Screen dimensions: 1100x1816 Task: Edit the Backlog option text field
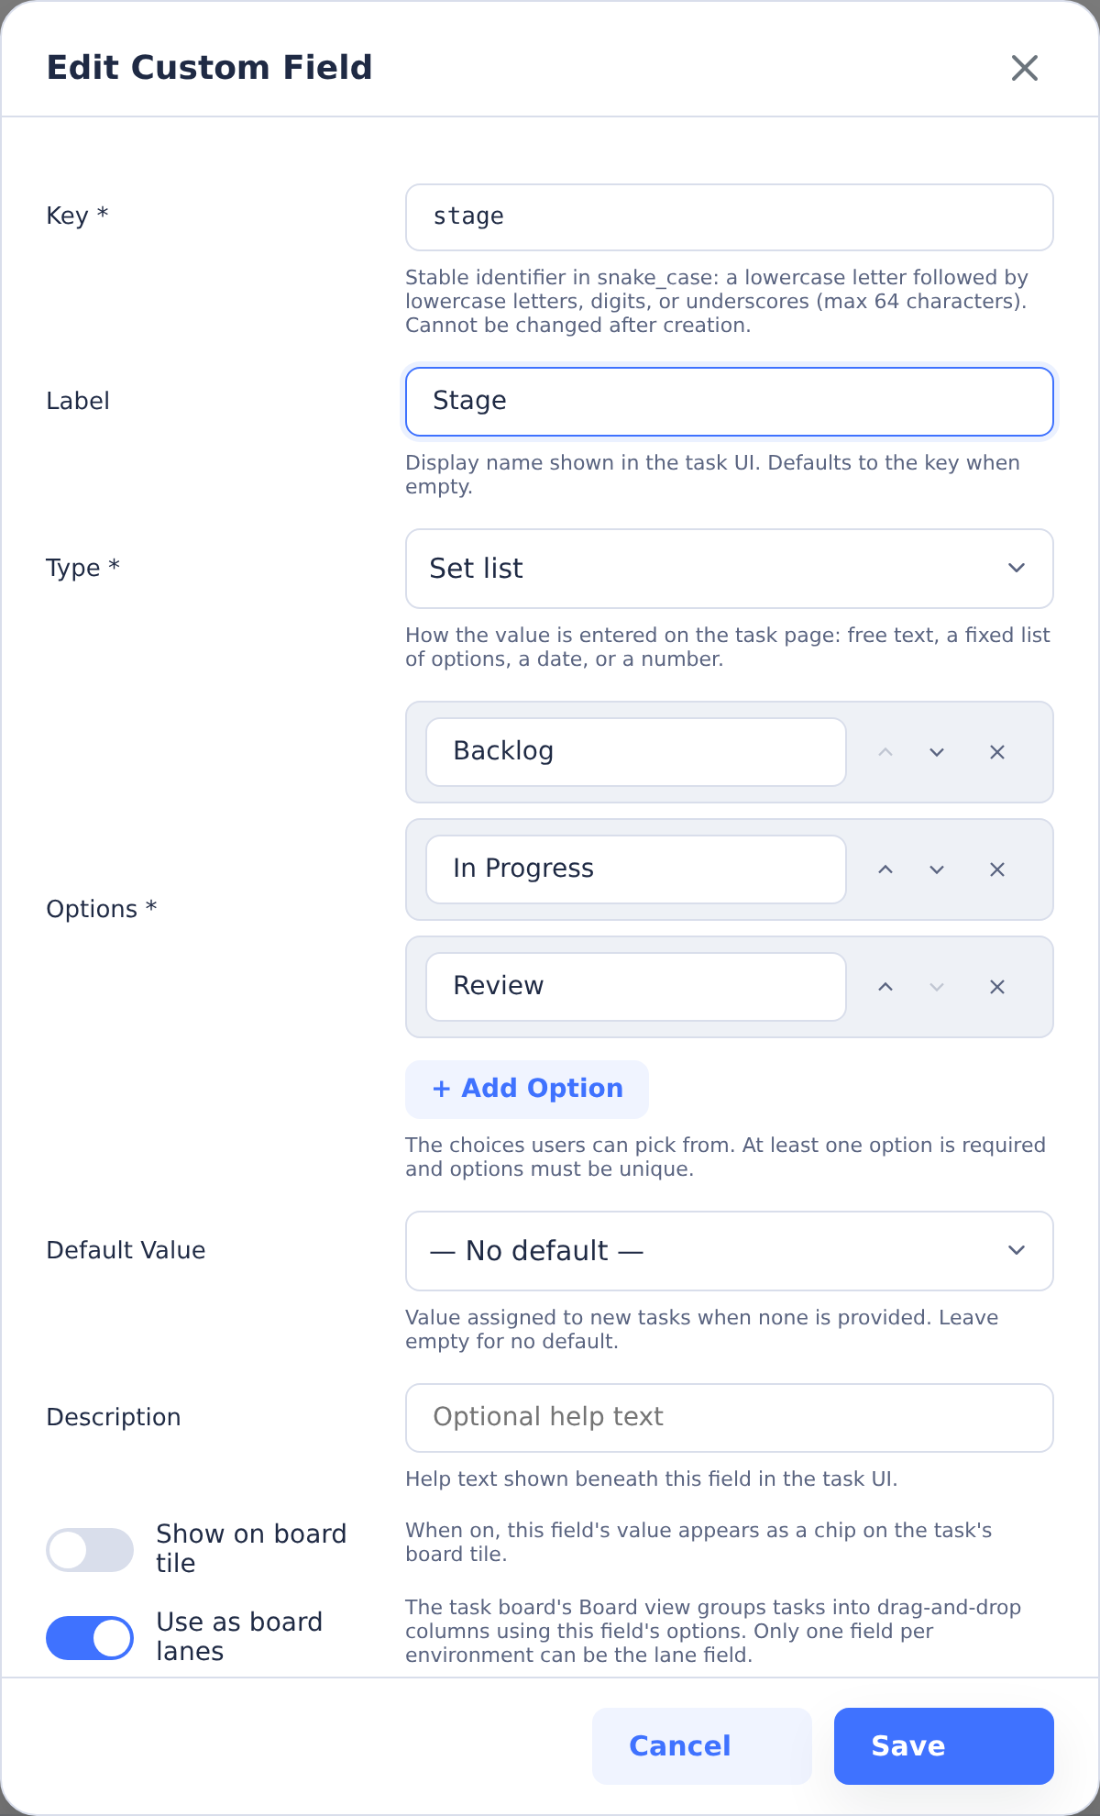636,752
